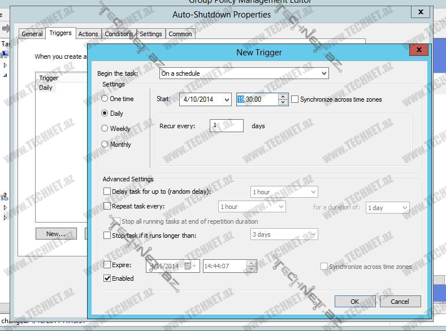The width and height of the screenshot is (446, 331).
Task: Enable Synchronize across time zones for Start
Action: click(295, 99)
